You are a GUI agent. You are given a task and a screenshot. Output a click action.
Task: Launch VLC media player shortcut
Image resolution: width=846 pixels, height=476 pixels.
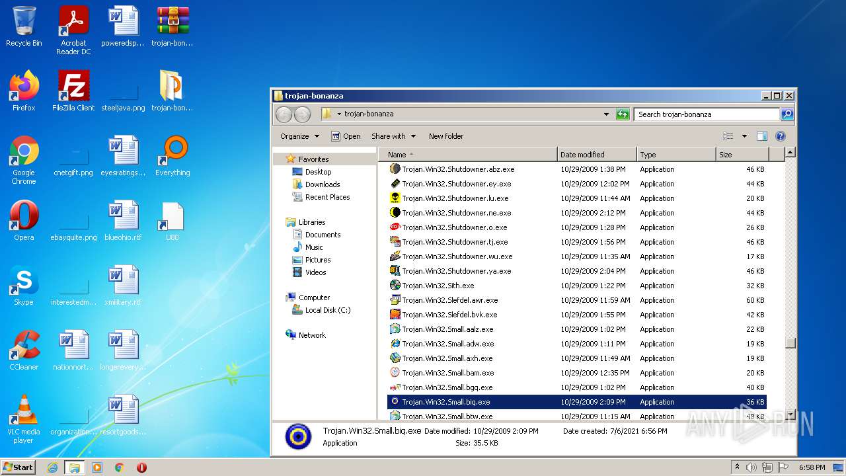[24, 420]
